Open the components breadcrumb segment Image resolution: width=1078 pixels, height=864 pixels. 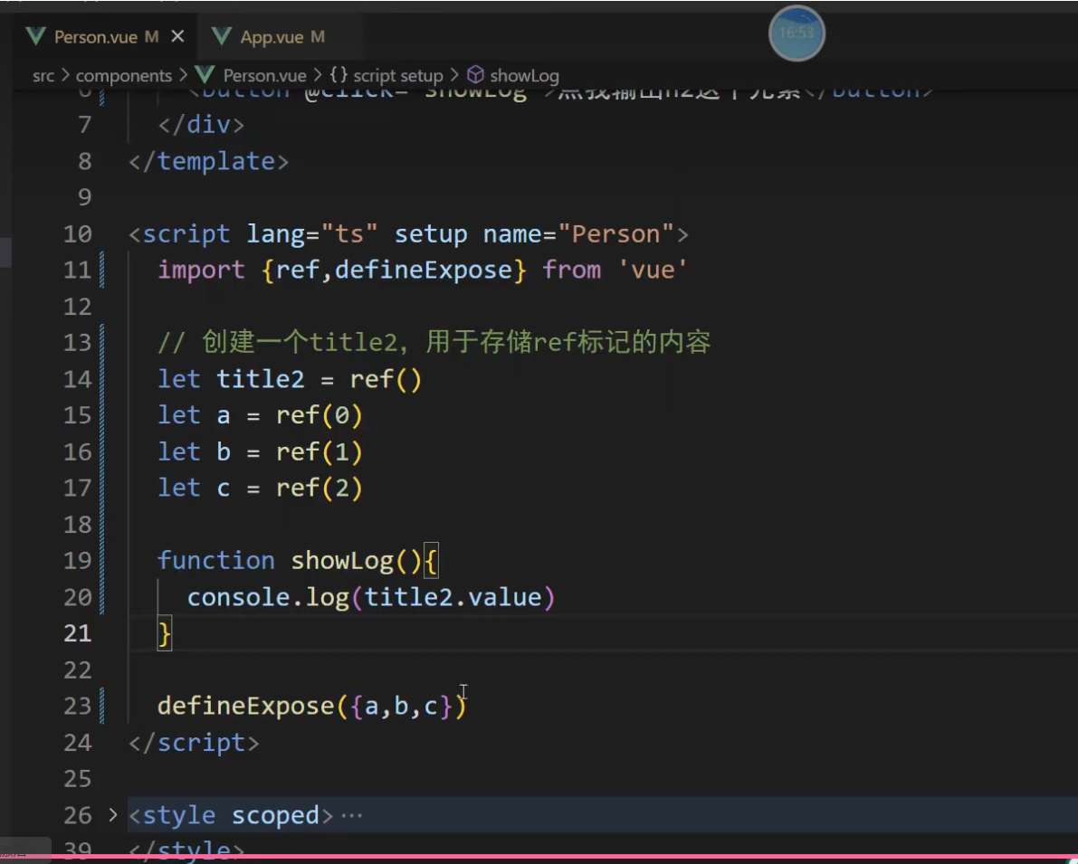tap(124, 76)
